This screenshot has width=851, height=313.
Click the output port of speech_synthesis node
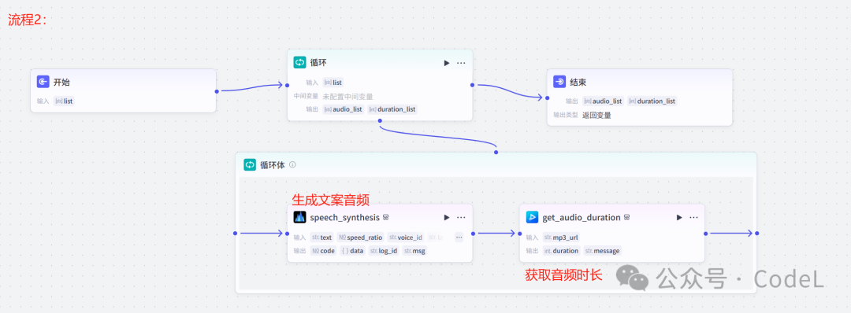474,234
